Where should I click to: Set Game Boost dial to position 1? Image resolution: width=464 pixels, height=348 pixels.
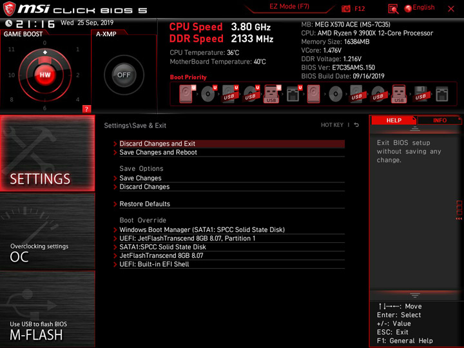point(77,49)
